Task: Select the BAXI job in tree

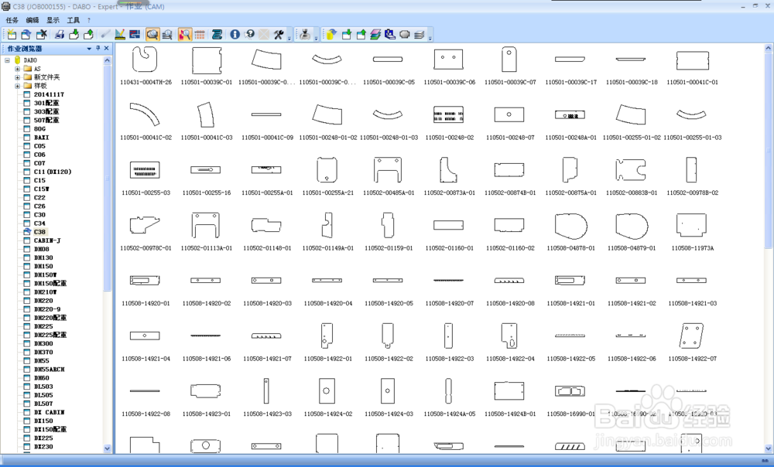Action: [x=42, y=137]
